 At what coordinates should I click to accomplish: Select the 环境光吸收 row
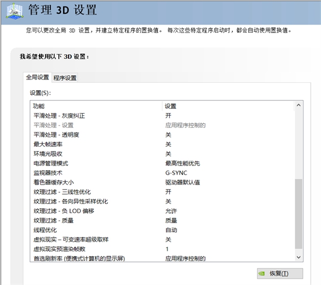pos(163,154)
